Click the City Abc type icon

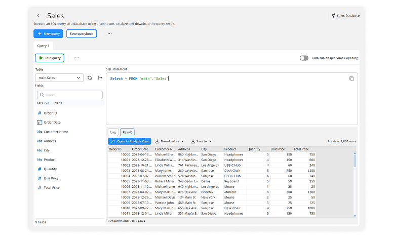(x=40, y=150)
